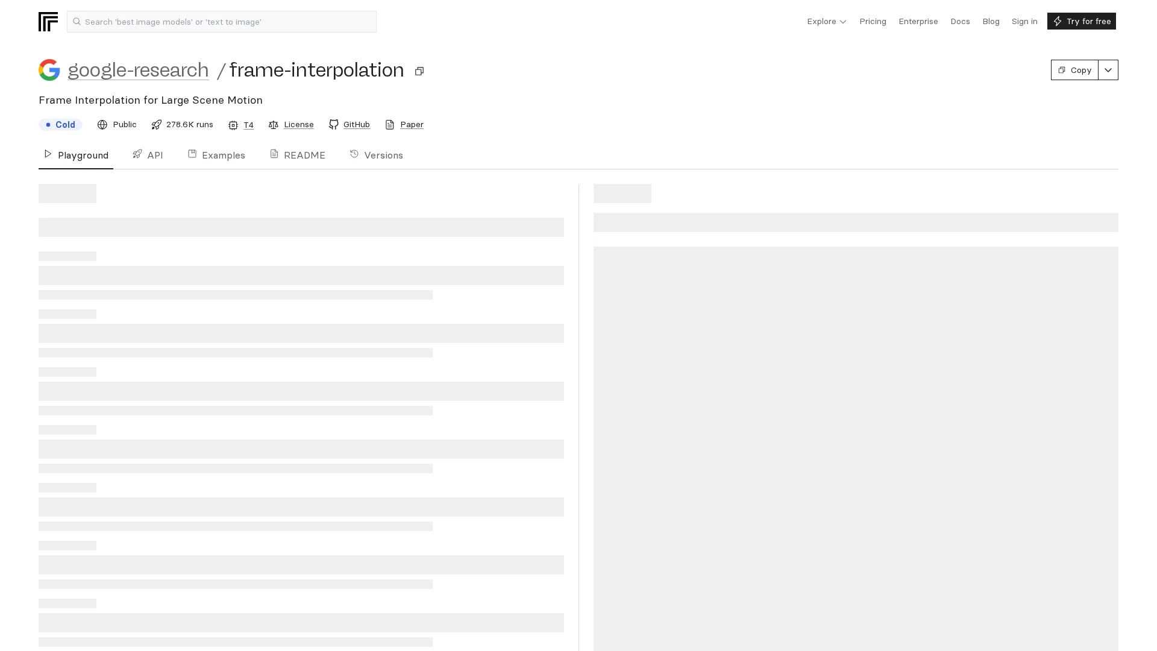Click the Paper document icon

pos(390,124)
